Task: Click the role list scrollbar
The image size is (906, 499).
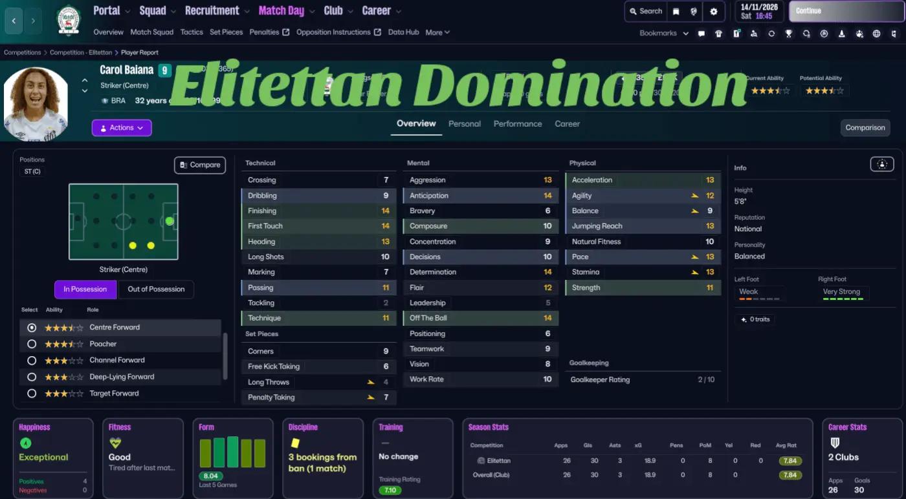Action: 225,356
